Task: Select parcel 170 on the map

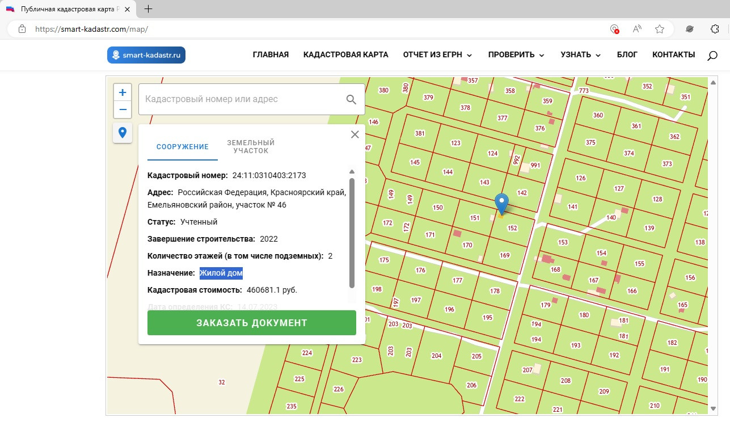Action: click(x=467, y=246)
